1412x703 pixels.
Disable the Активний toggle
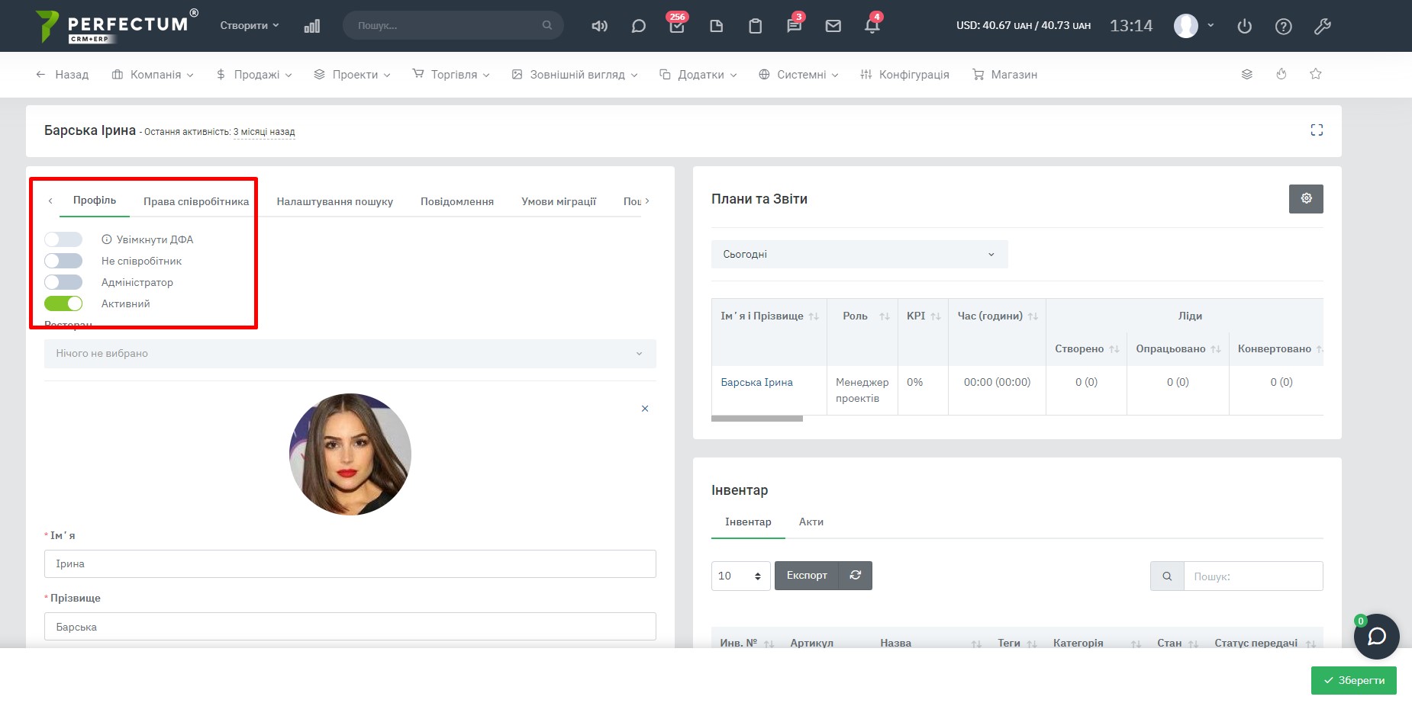pos(63,303)
